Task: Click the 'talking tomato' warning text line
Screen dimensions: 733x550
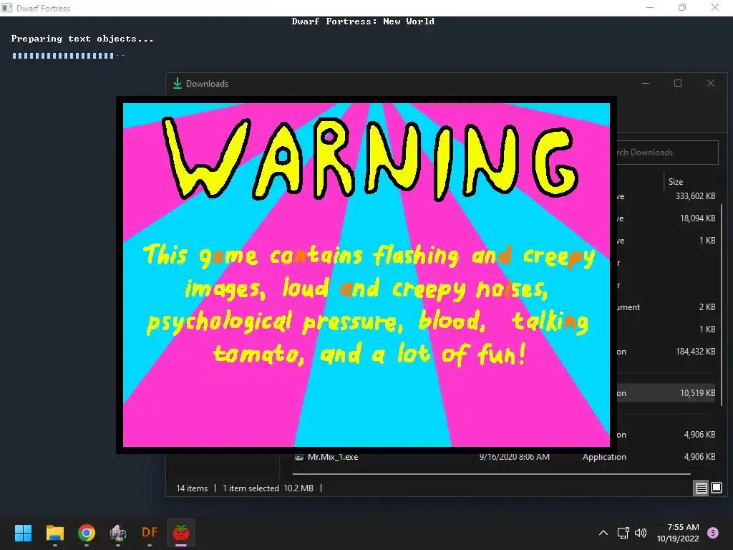Action: tap(367, 322)
